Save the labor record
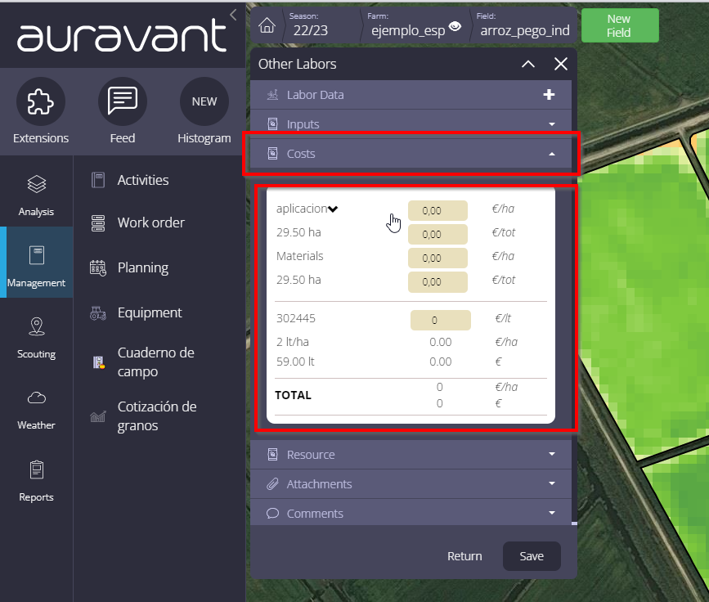The width and height of the screenshot is (709, 602). click(x=532, y=556)
